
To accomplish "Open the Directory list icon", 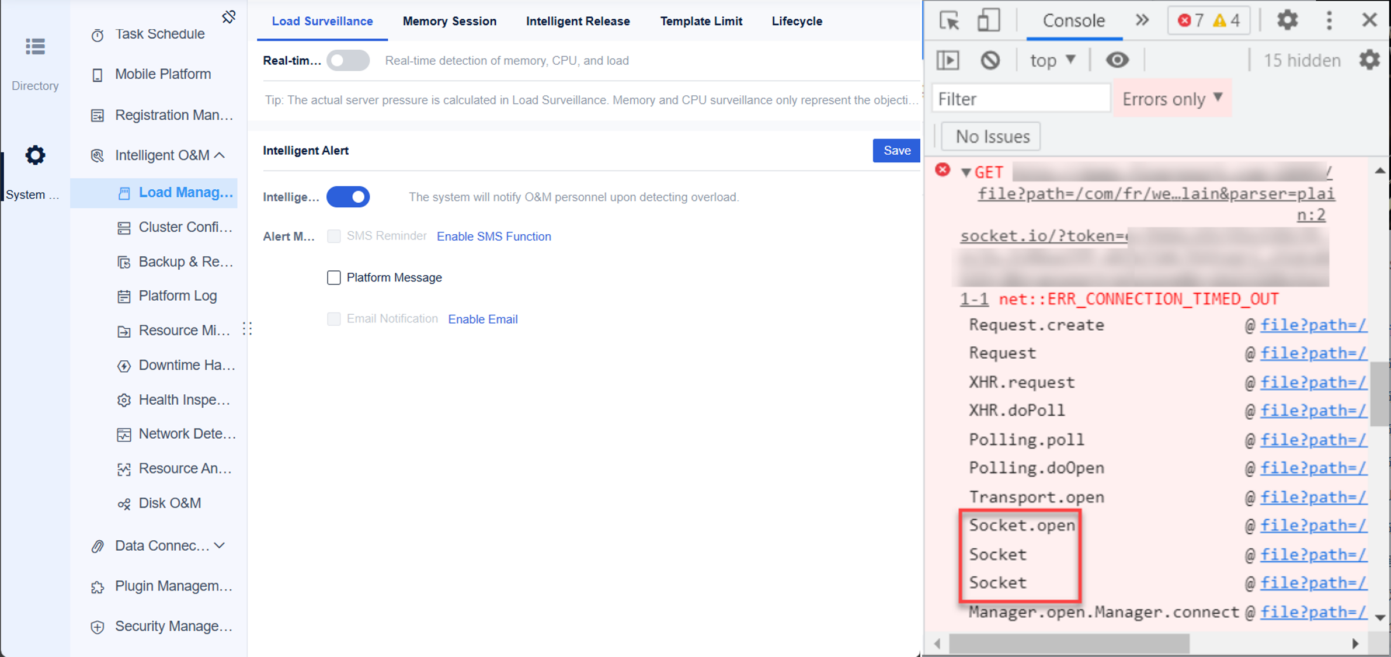I will tap(35, 46).
